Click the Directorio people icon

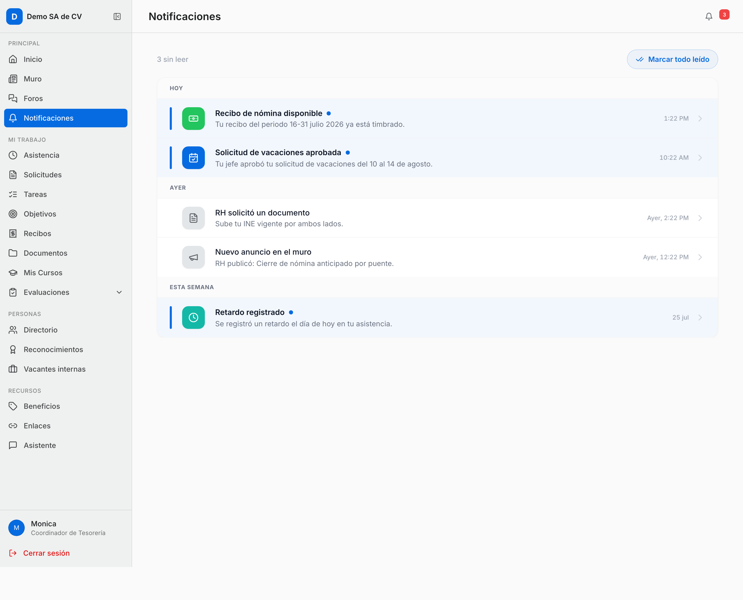[x=13, y=330]
